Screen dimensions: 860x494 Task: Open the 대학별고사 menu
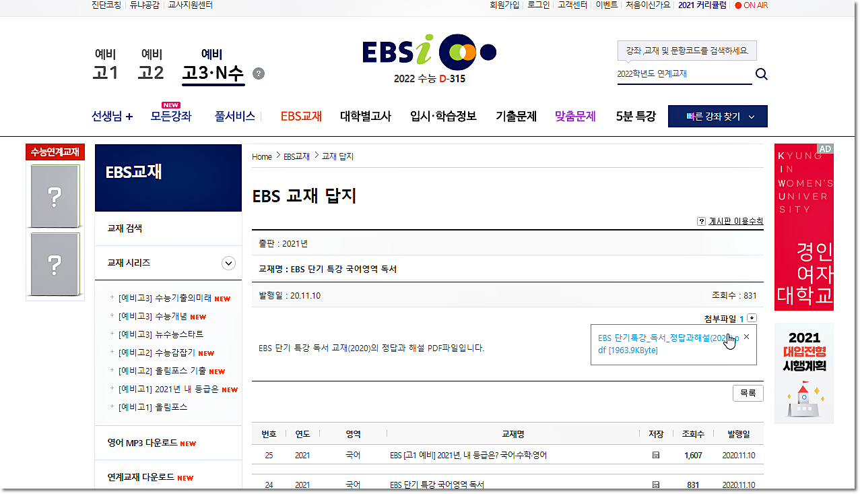[366, 117]
